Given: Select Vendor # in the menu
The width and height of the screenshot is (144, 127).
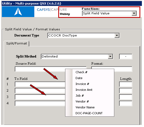Looking at the screenshot, I should [x=82, y=101].
